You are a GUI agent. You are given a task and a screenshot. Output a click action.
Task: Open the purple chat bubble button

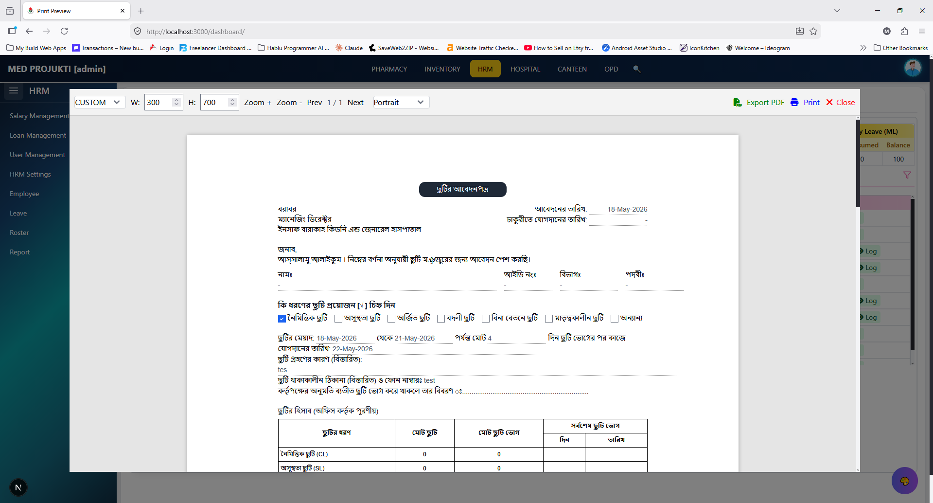pos(905,481)
